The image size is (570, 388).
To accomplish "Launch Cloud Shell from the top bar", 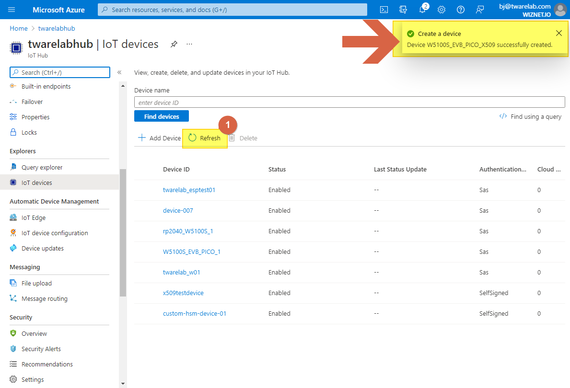I will [384, 10].
